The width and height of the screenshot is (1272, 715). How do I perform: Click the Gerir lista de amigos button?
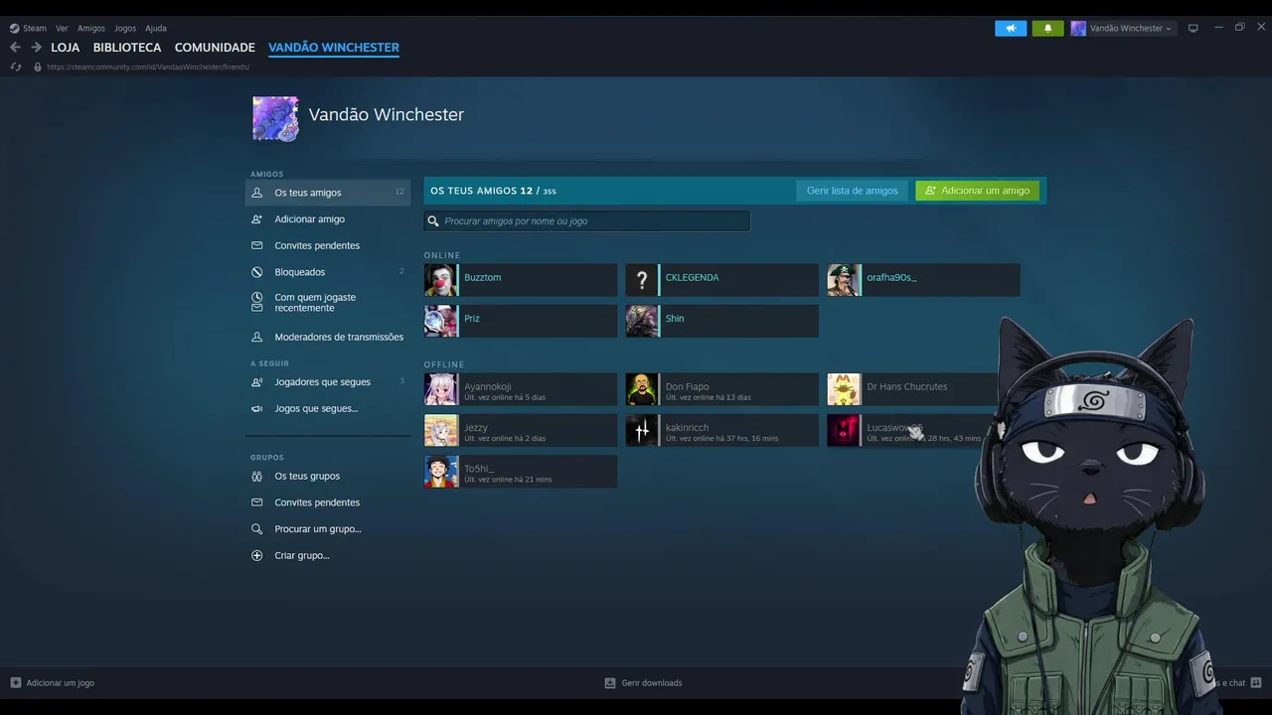852,191
